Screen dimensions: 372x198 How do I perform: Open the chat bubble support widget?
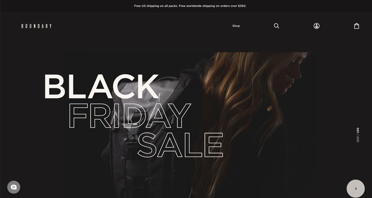coord(14,187)
